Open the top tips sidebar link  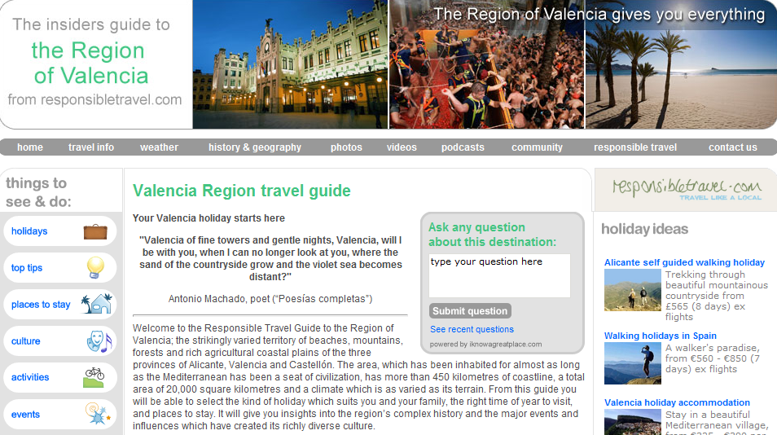[x=27, y=268]
